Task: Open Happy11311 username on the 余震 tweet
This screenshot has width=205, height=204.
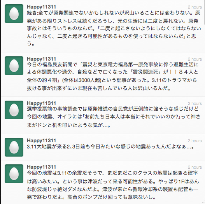Action: click(41, 167)
